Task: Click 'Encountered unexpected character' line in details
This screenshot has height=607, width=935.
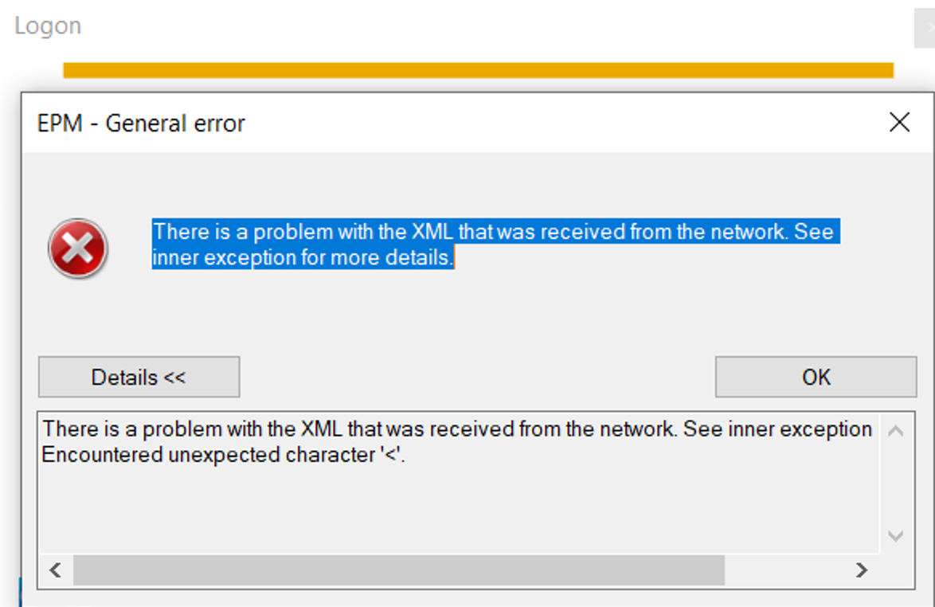Action: pyautogui.click(x=223, y=455)
